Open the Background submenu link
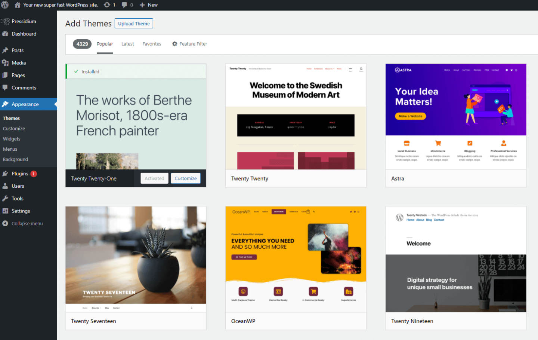 coord(15,159)
